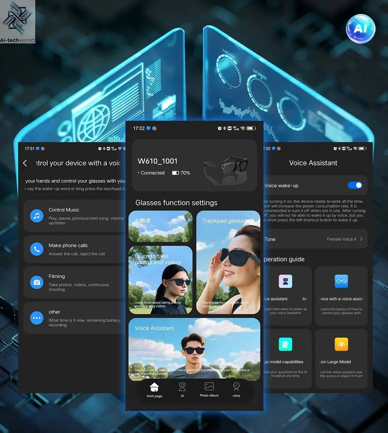Select the Control Music icon

pyautogui.click(x=37, y=216)
